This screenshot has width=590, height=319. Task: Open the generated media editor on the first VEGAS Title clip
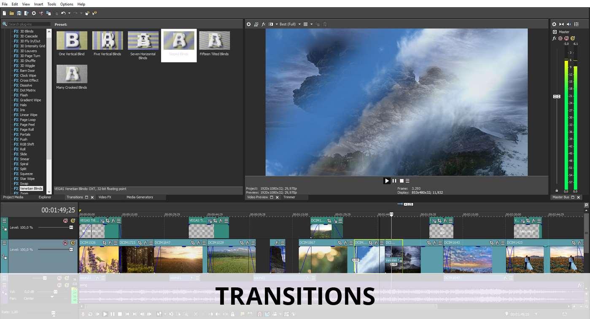[x=102, y=220]
